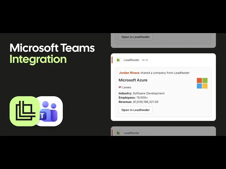Click Employees: 10.000+ line
The width and height of the screenshot is (226, 169).
point(133,98)
